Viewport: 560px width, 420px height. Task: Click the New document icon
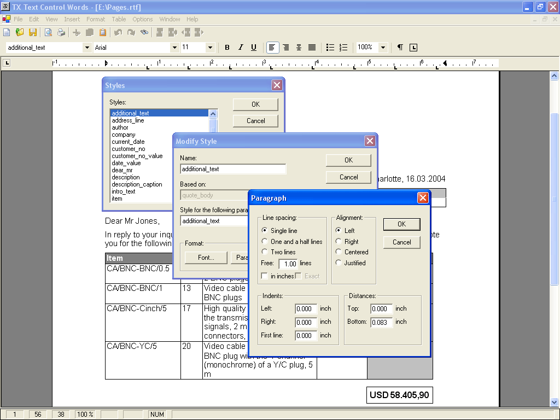click(7, 32)
